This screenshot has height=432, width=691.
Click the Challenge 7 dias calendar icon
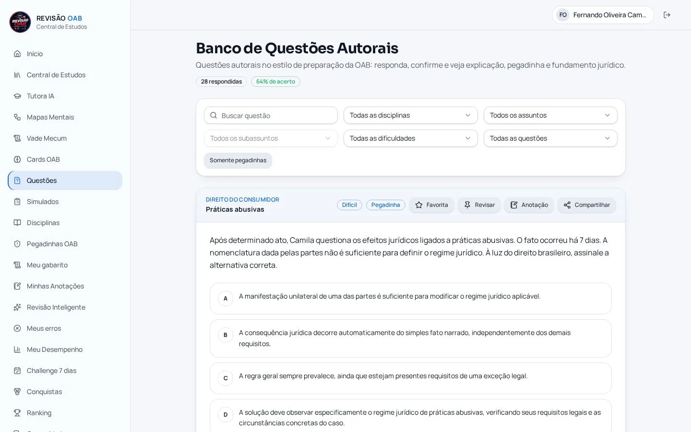coord(17,371)
